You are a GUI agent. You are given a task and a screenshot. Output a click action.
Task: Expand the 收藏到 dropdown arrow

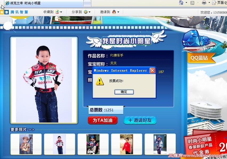click(x=61, y=12)
